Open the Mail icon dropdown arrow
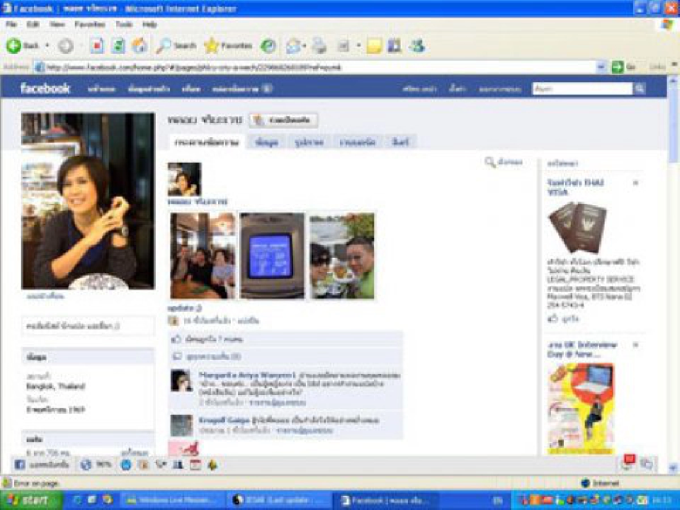The width and height of the screenshot is (680, 510). tap(304, 46)
